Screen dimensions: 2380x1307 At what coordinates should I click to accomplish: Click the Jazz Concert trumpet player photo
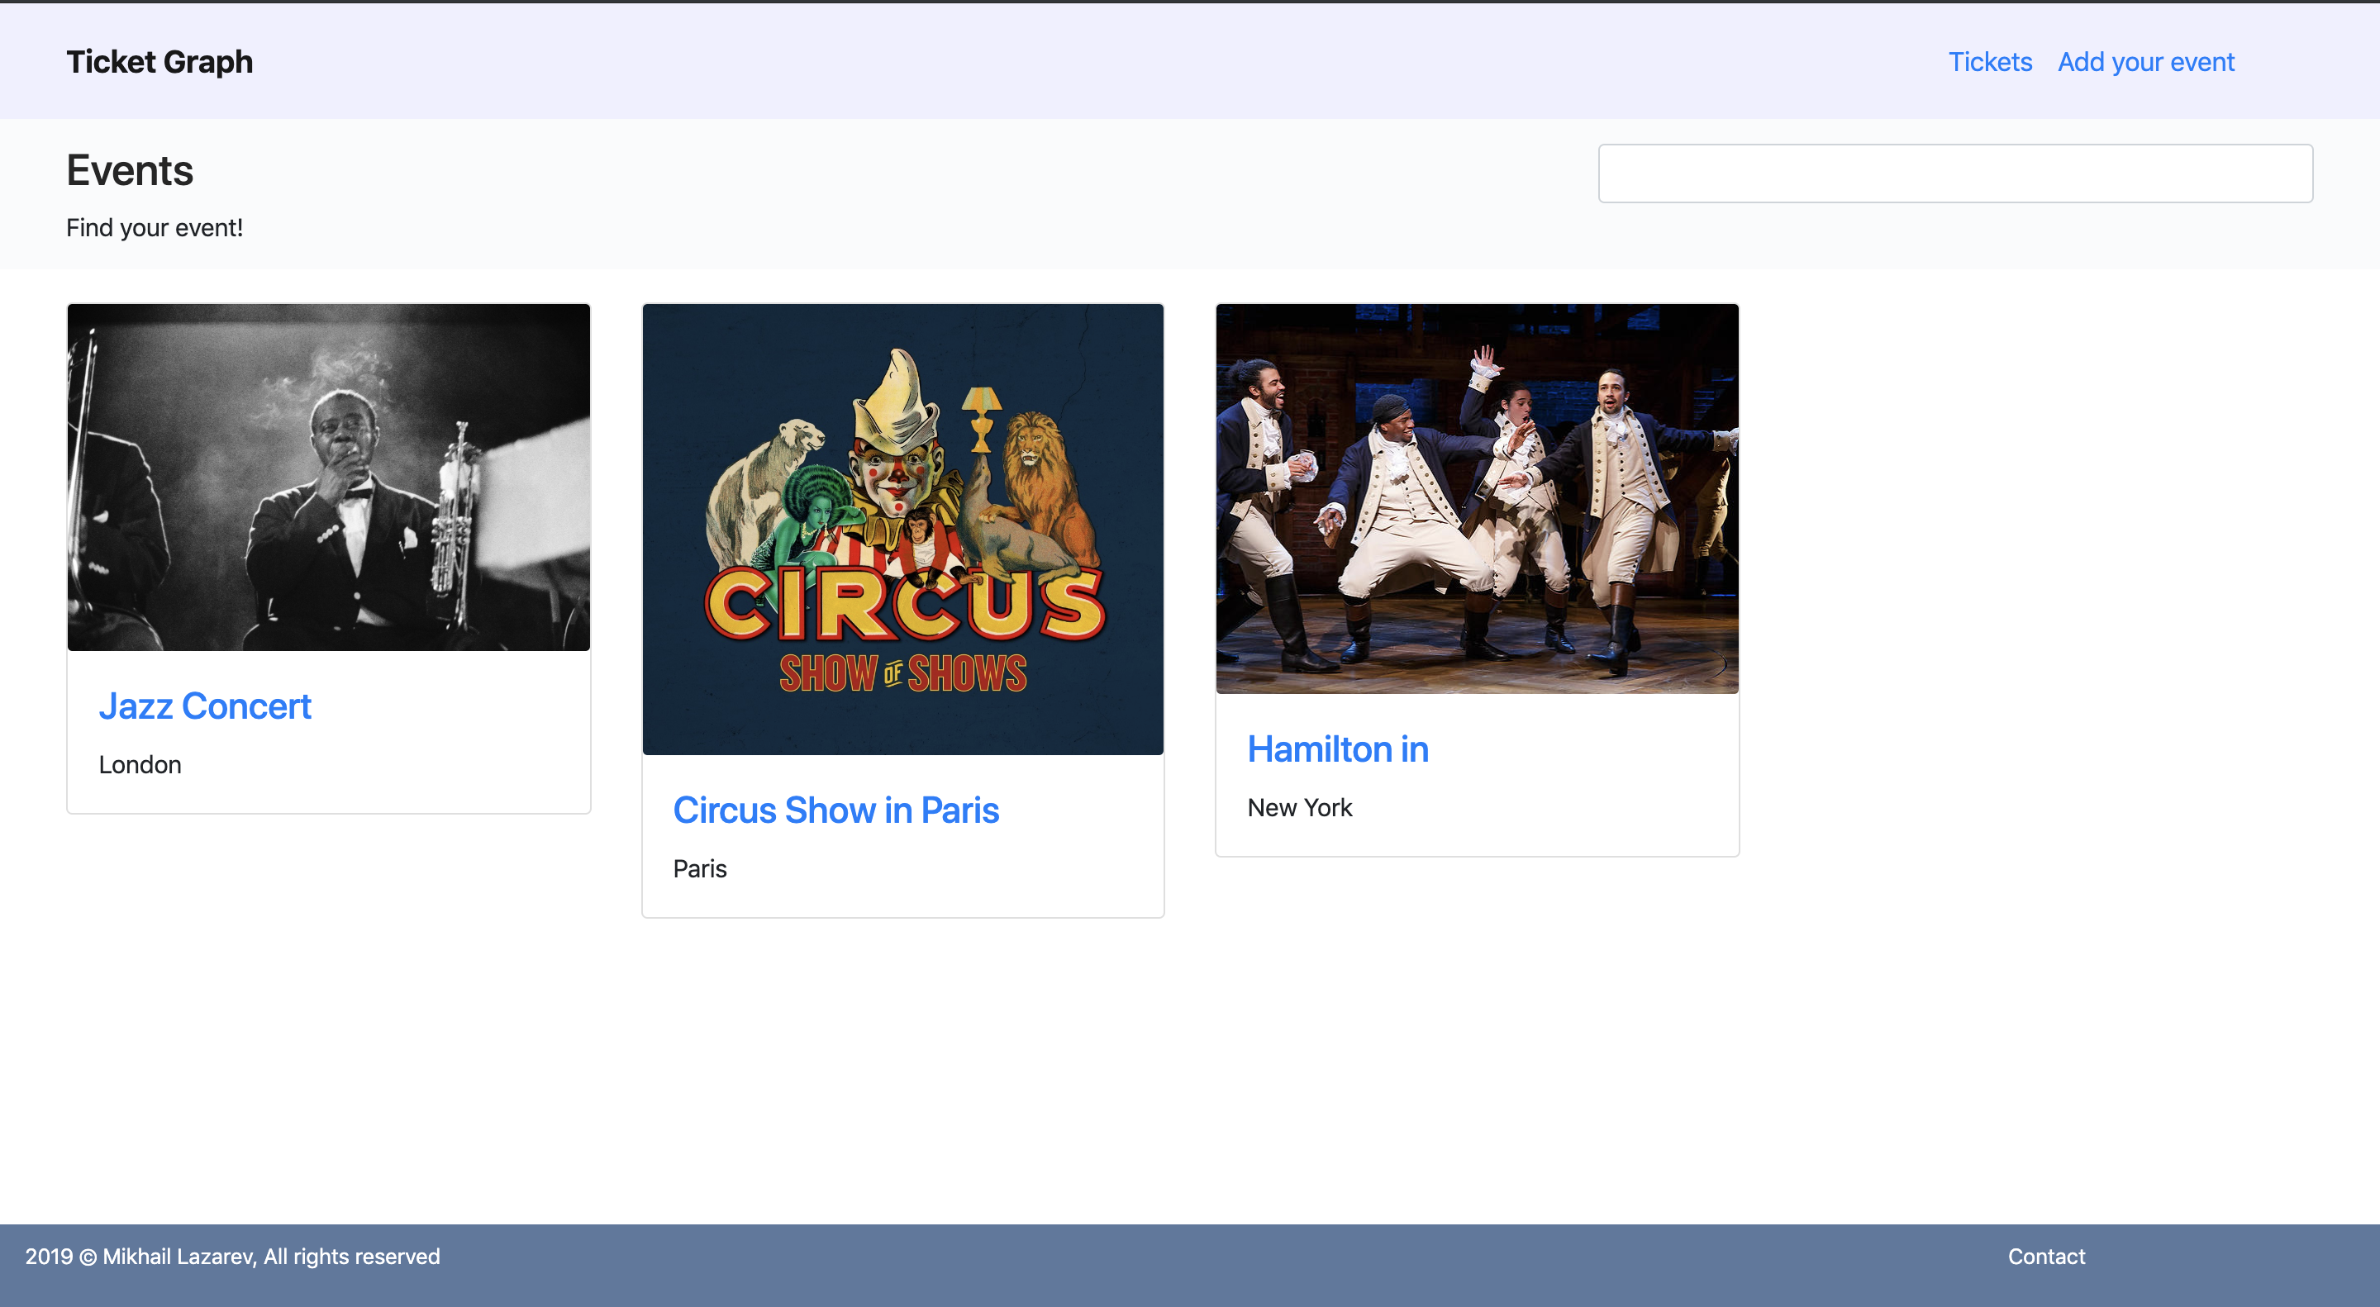328,477
